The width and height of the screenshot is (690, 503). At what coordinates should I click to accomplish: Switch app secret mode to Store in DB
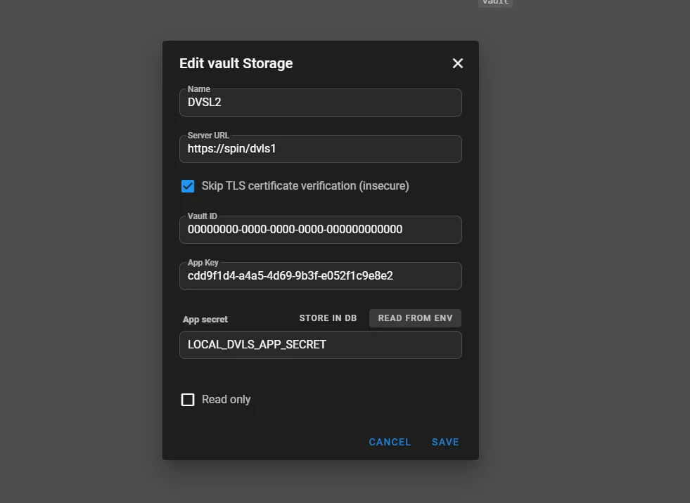tap(328, 318)
